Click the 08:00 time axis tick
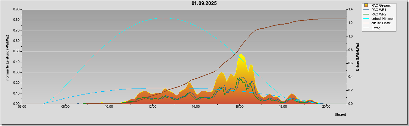Screen dimensions: 409x126 [x=65, y=107]
